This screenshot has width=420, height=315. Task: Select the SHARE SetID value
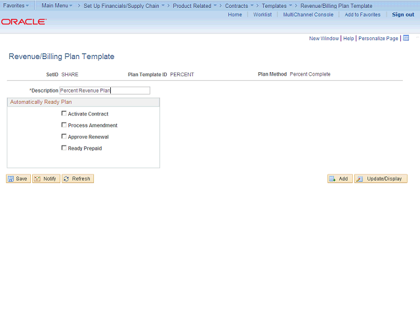[70, 74]
